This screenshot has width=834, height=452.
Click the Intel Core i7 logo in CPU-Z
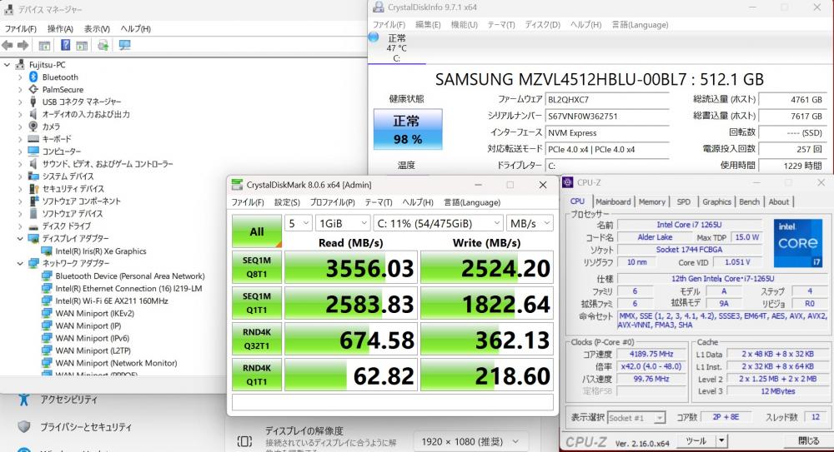click(x=797, y=243)
